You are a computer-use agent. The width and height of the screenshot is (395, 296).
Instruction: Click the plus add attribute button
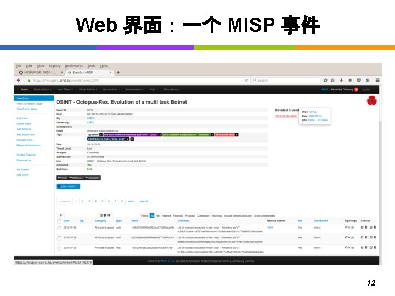[61, 215]
